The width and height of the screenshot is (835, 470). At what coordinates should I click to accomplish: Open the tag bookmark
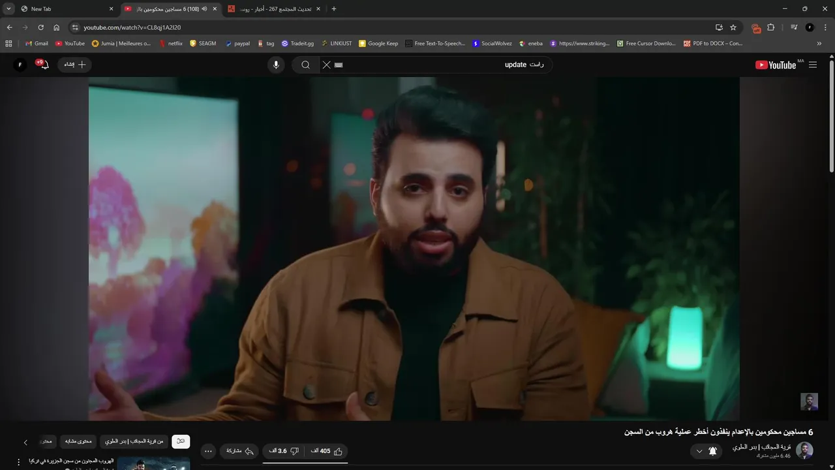click(266, 44)
